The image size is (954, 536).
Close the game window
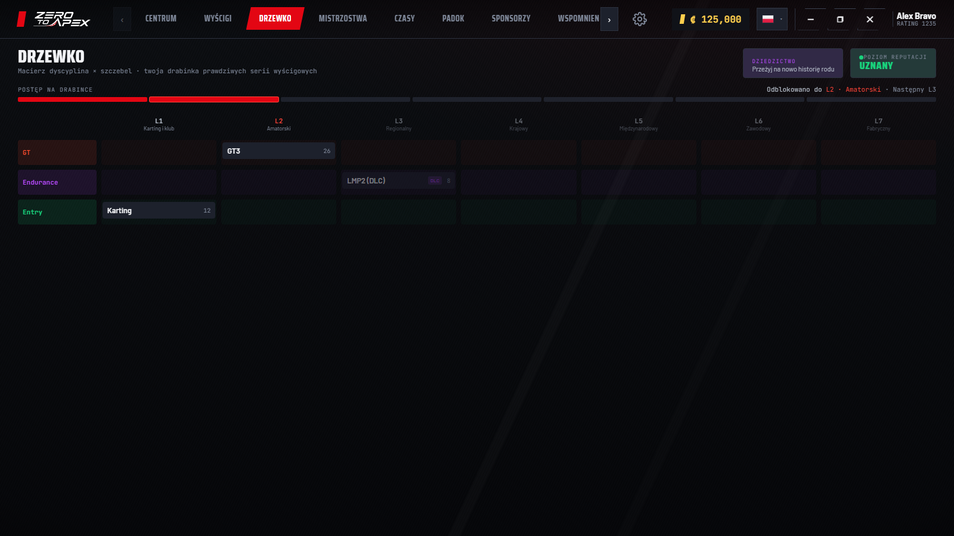click(x=870, y=19)
